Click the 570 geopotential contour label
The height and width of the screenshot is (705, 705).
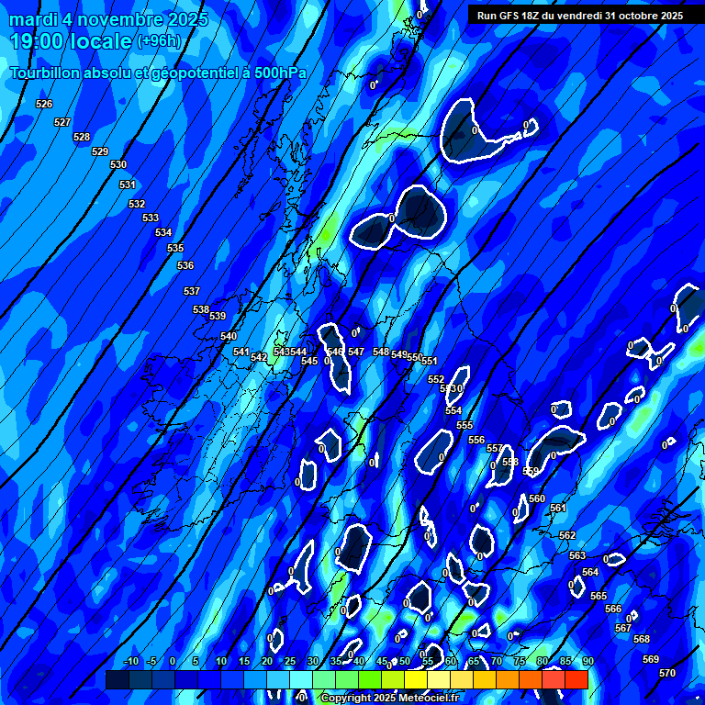(667, 673)
